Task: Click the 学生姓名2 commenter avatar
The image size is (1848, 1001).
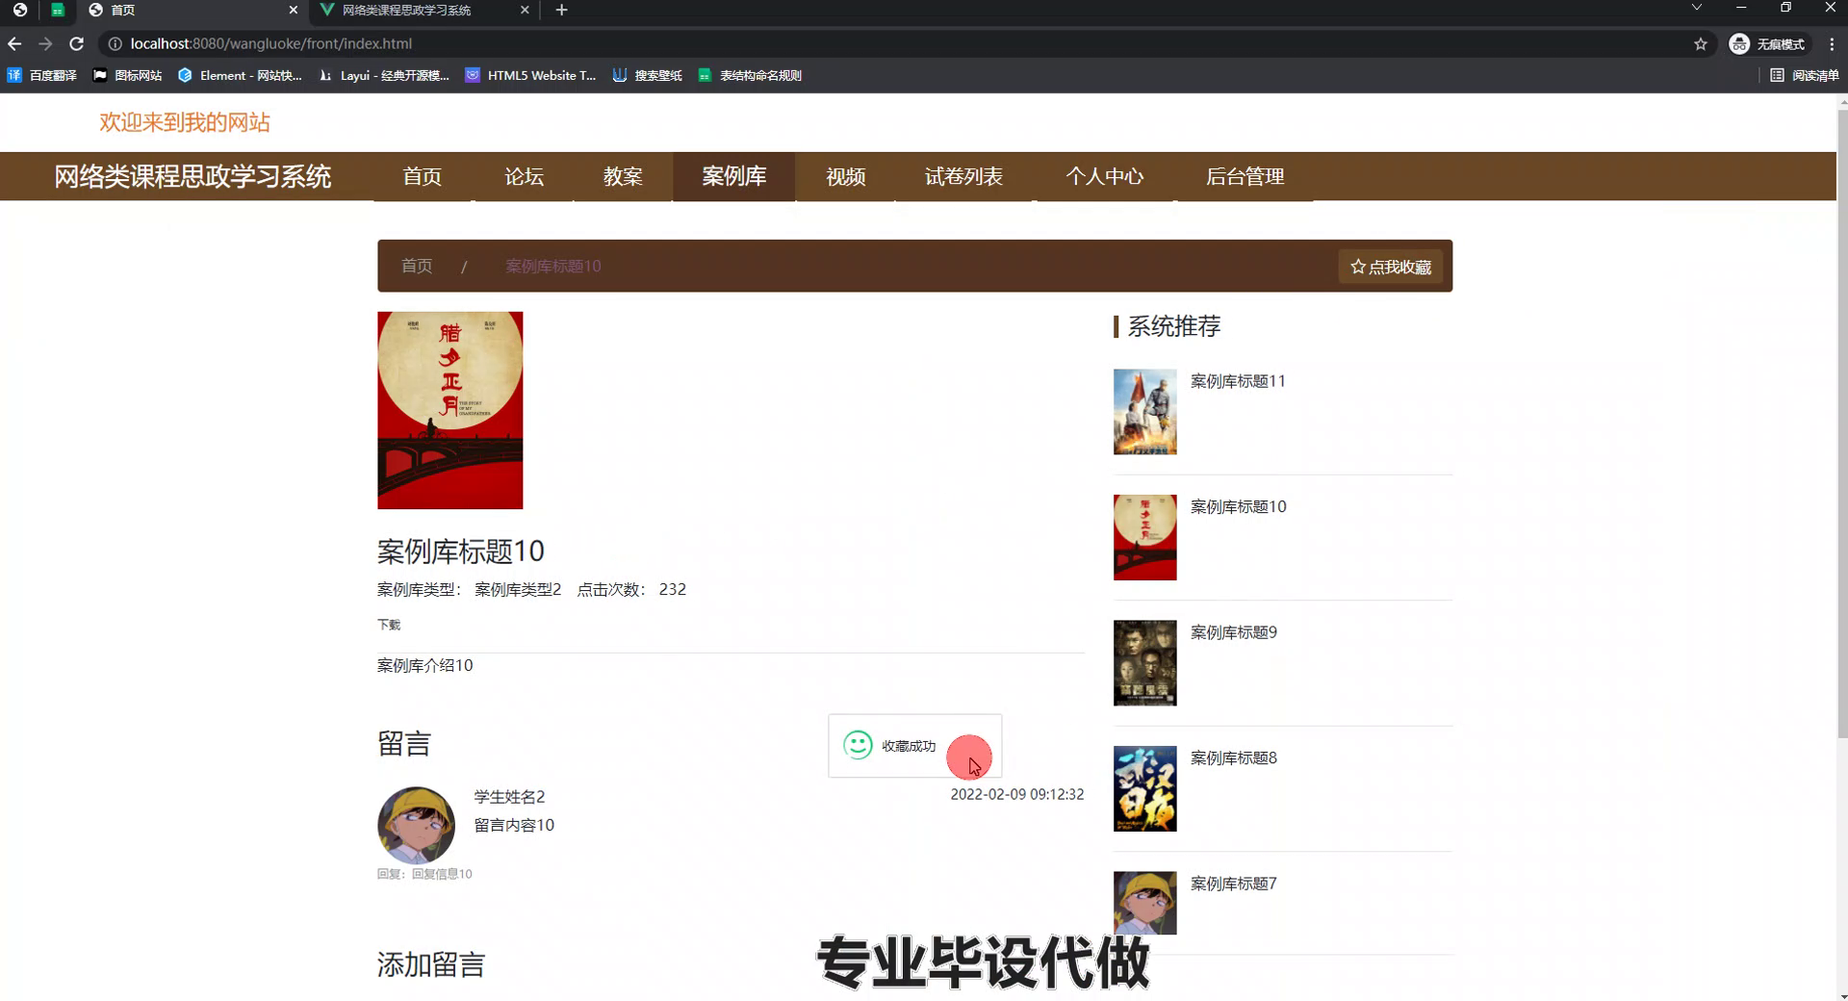Action: tap(416, 825)
